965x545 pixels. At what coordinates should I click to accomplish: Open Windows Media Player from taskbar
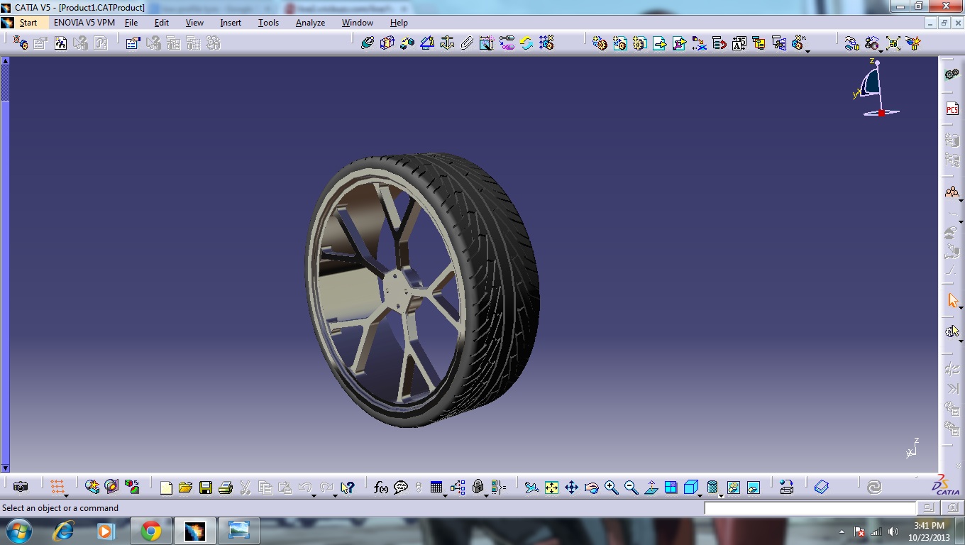pyautogui.click(x=105, y=531)
